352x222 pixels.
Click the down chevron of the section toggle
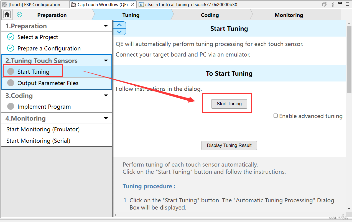coord(119,32)
